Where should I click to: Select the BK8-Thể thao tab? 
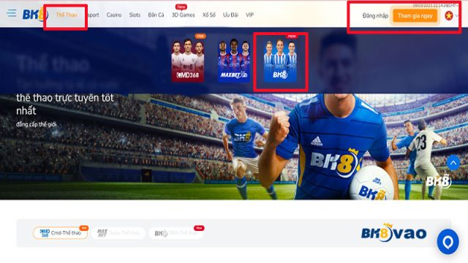[x=176, y=233]
